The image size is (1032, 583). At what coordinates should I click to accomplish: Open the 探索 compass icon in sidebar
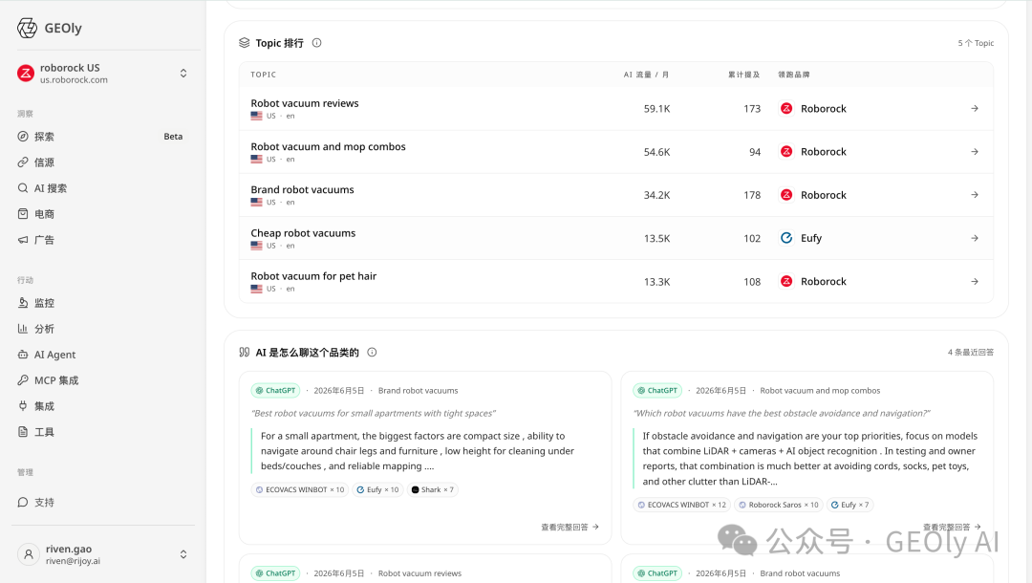pos(23,137)
